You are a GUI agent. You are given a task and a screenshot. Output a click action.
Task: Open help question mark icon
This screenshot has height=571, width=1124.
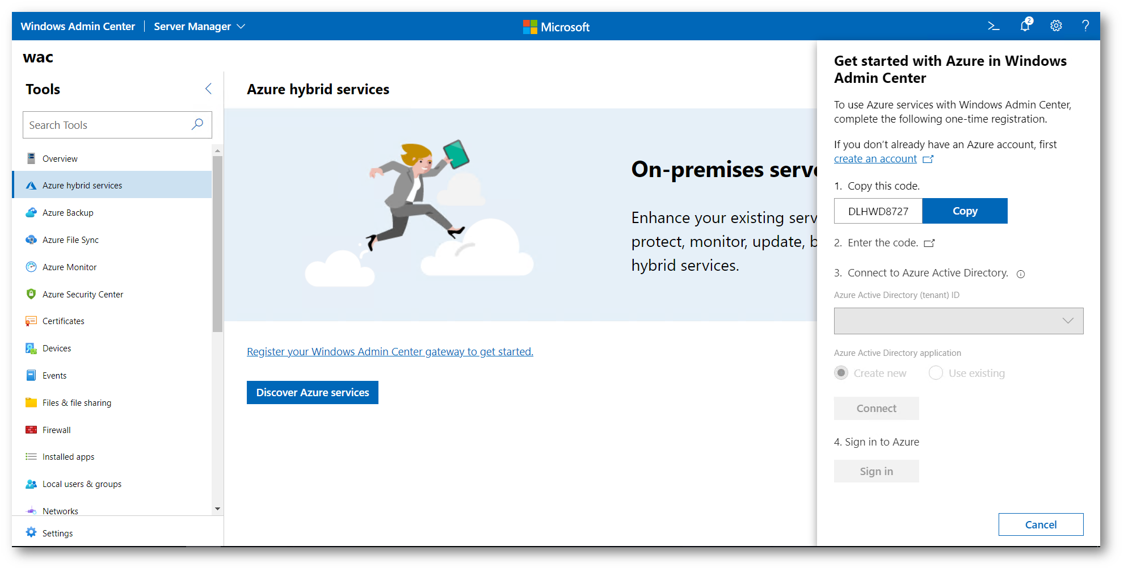[1085, 26]
